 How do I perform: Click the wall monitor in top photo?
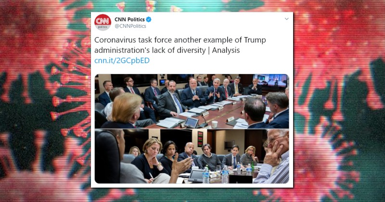(x=270, y=81)
